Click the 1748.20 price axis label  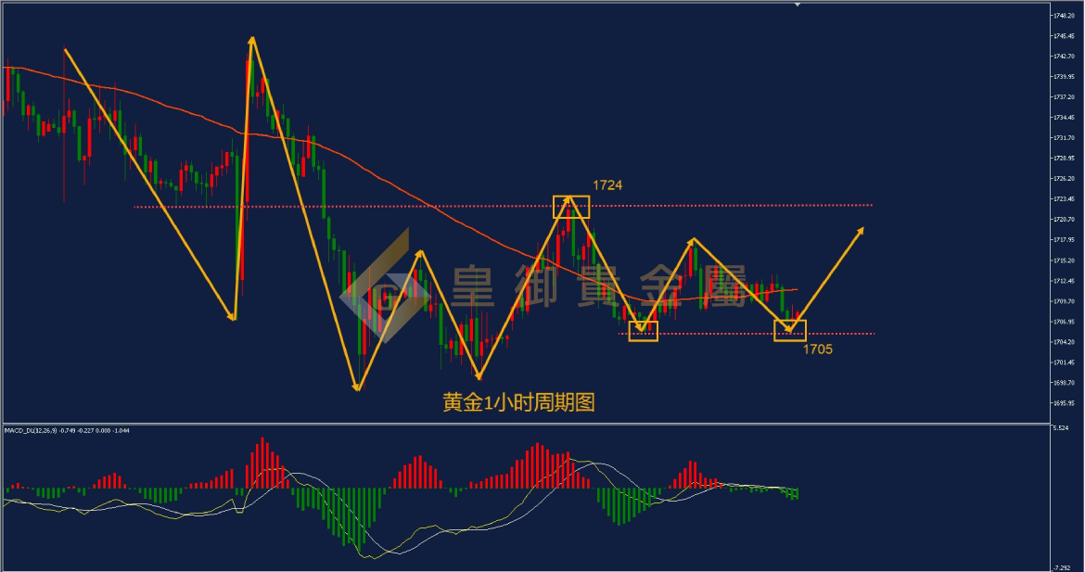tap(1063, 15)
